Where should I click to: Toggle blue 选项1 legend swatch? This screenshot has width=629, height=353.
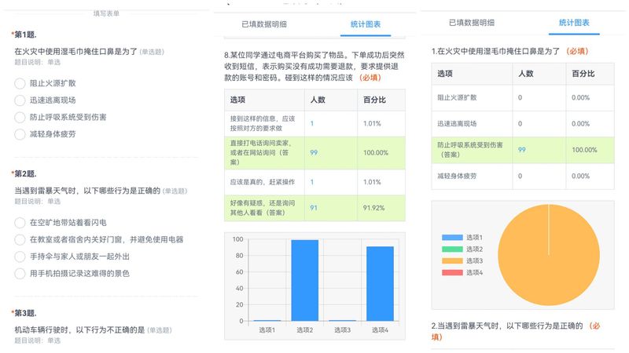click(452, 237)
